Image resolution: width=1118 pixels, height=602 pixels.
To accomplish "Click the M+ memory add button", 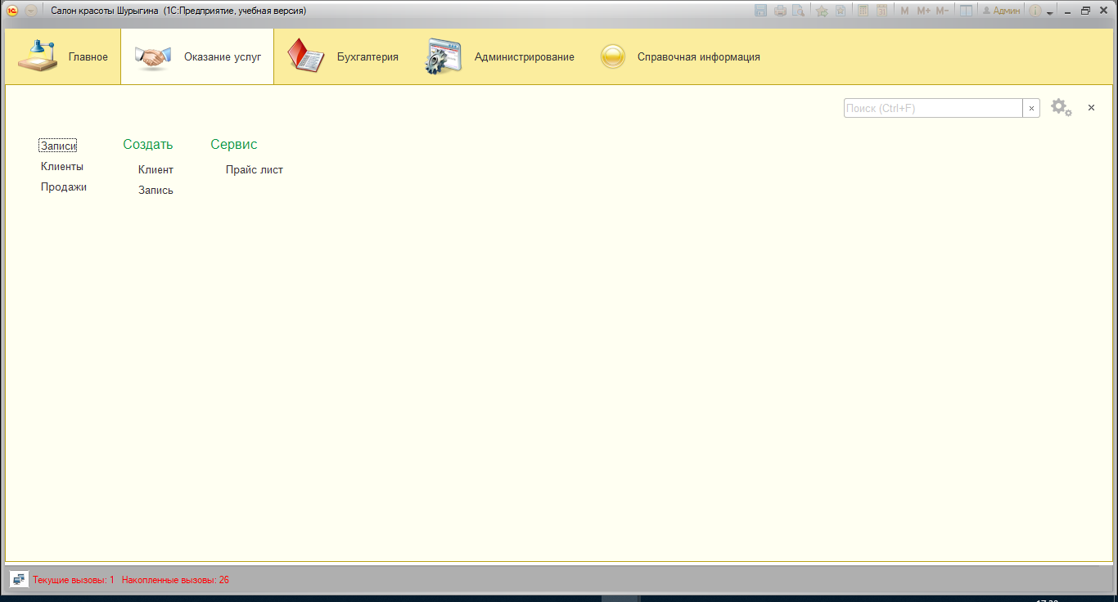I will pyautogui.click(x=924, y=11).
